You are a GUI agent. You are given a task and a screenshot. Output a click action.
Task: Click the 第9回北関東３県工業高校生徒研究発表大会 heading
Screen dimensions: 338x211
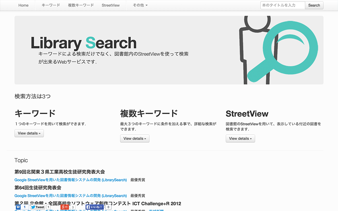(x=60, y=172)
